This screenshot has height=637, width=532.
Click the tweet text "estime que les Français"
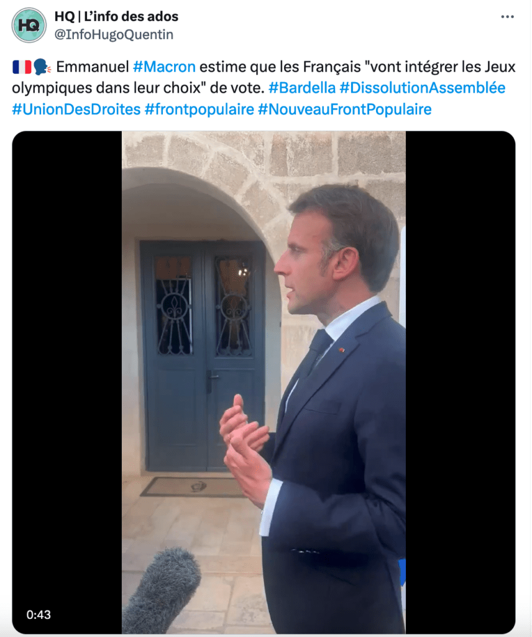[x=280, y=67]
